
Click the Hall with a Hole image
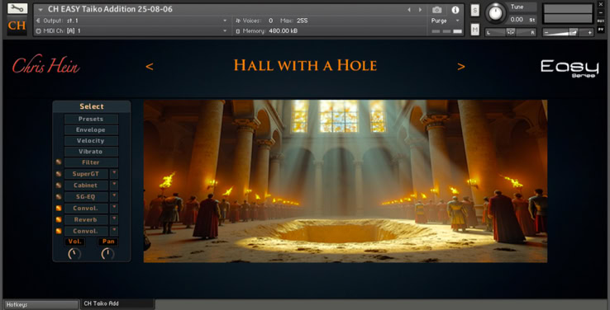click(345, 181)
